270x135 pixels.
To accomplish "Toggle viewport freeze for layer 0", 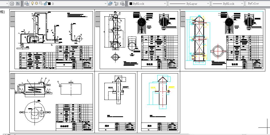I will tap(41, 3).
